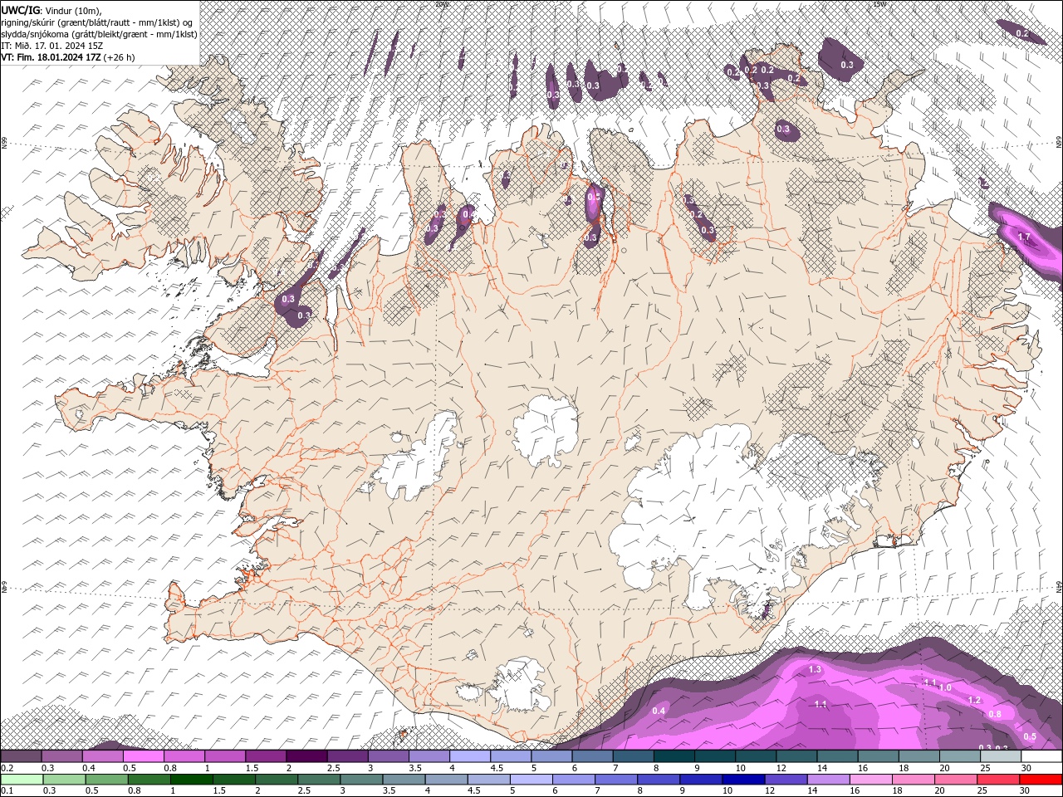Screen dimensions: 1063x797
Task: Click the lightest green 0.1 swatch in rain scale
Action: pos(22,779)
